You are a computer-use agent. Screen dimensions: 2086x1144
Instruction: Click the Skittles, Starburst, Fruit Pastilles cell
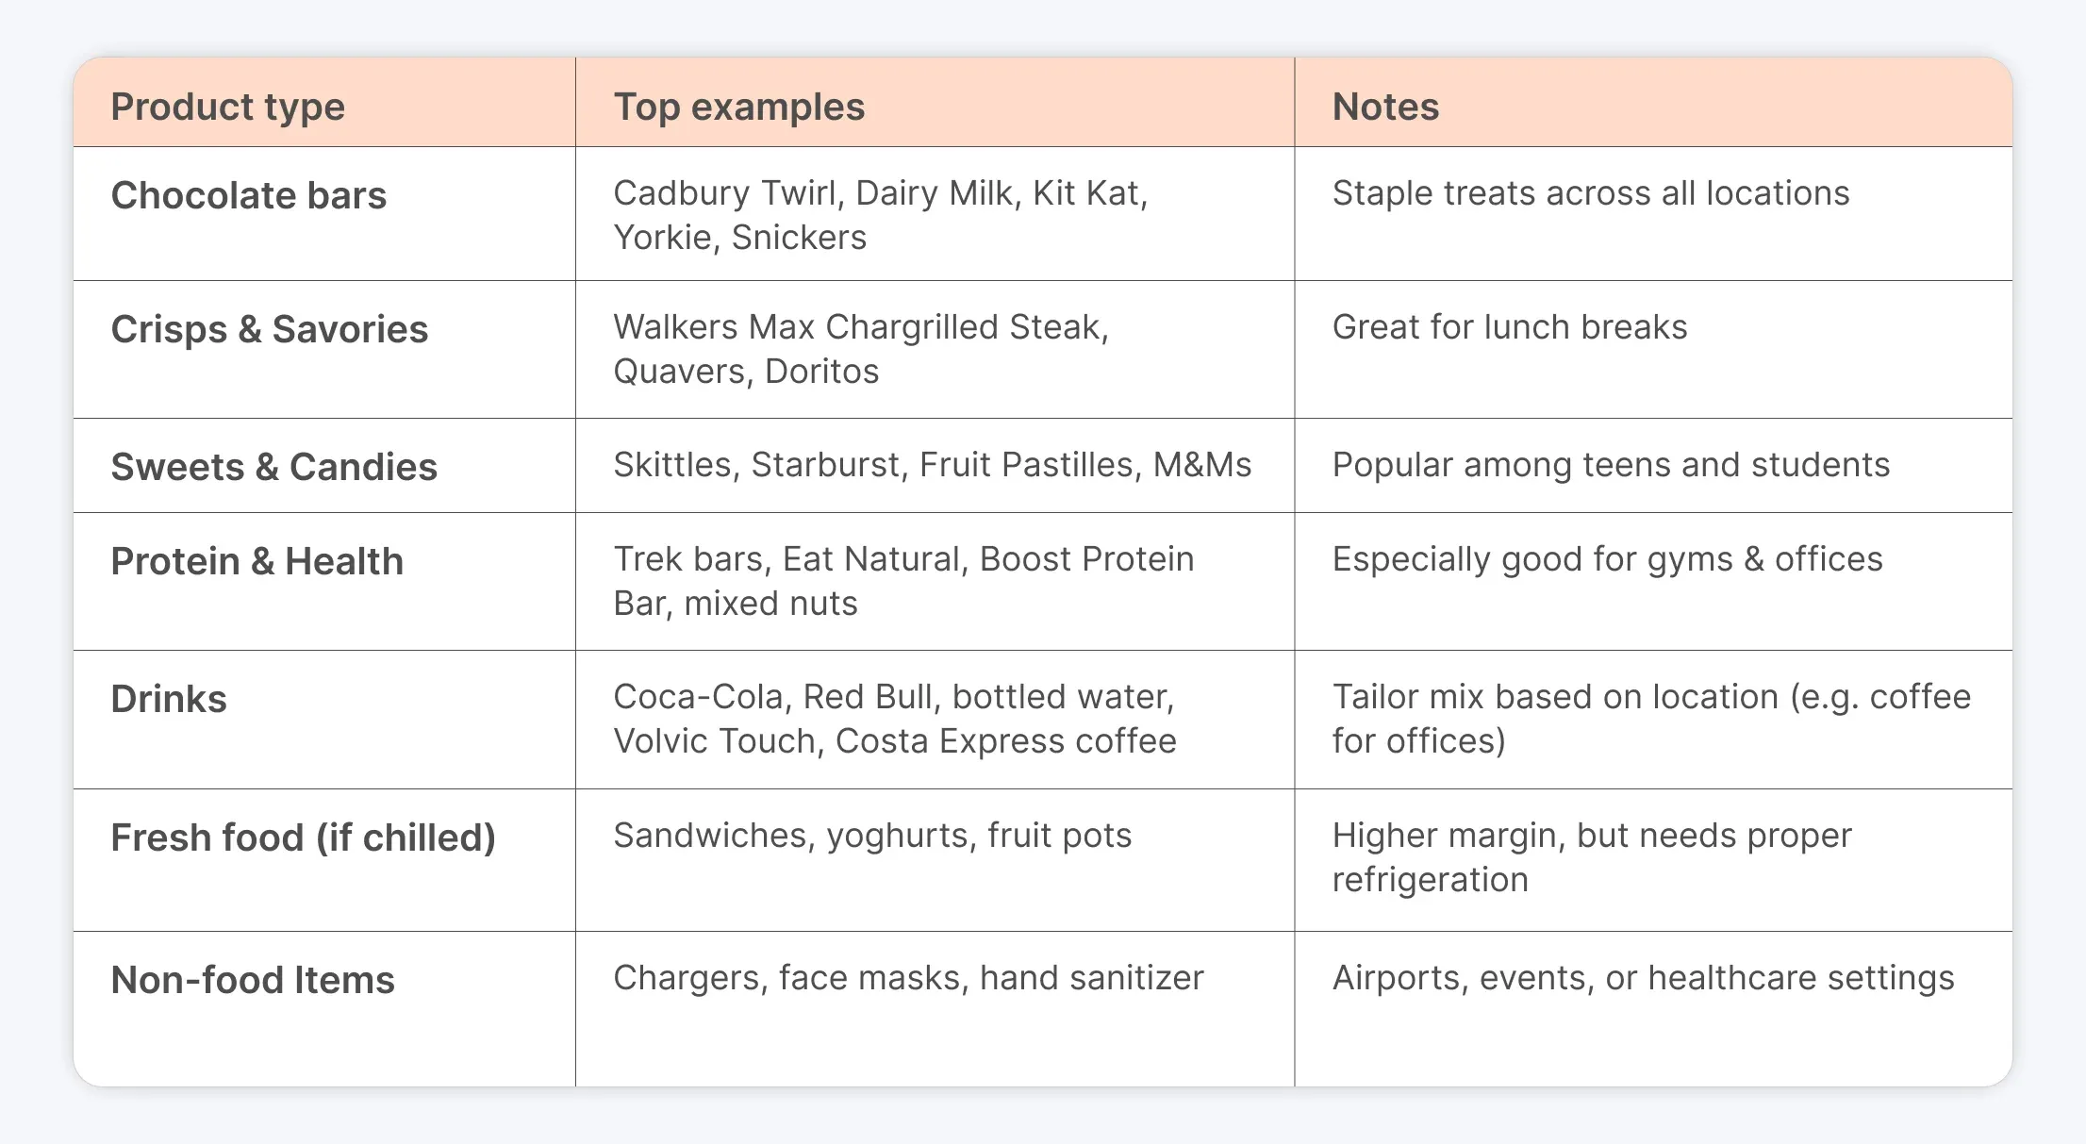pyautogui.click(x=932, y=465)
